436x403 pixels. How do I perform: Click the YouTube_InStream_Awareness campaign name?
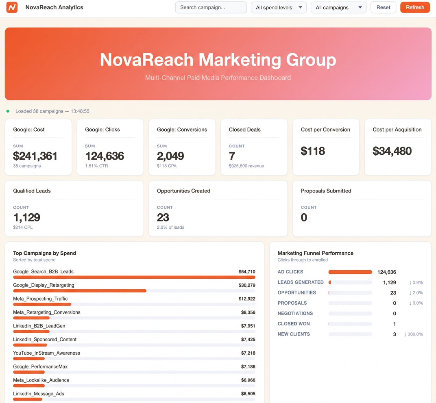click(46, 353)
